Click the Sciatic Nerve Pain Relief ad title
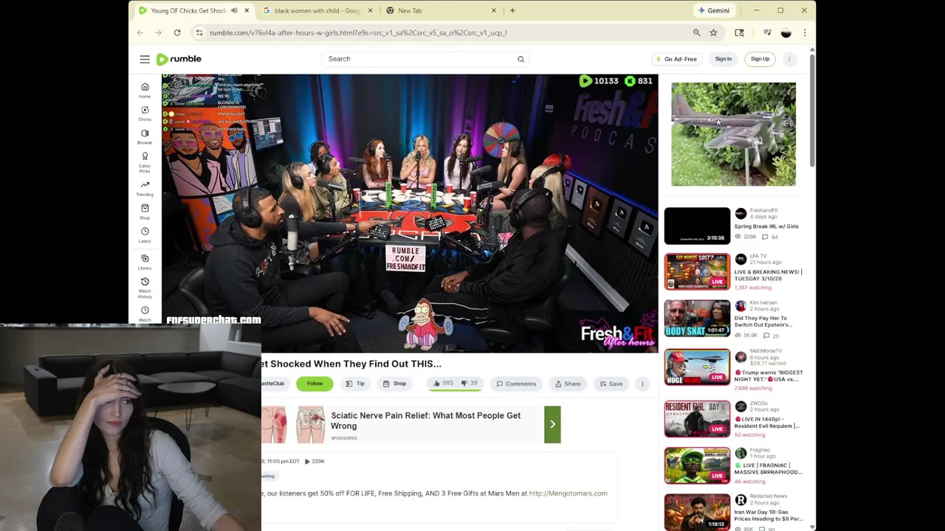Screen dimensions: 945x531 [x=426, y=420]
